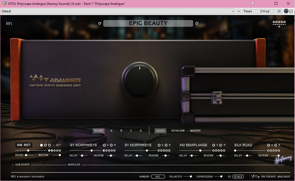Adjust the SUB RECT level slider
The image size is (295, 181).
(x=31, y=151)
